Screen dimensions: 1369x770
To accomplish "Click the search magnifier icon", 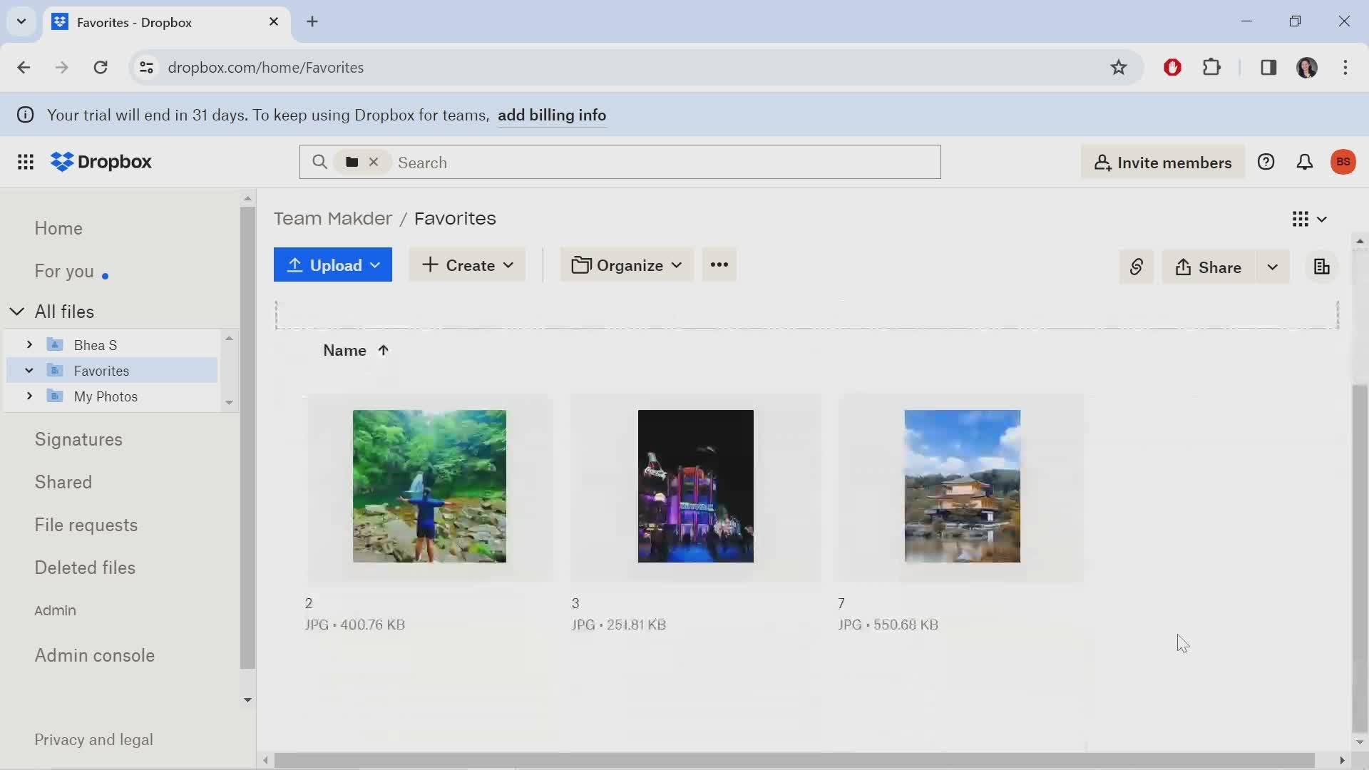I will point(319,163).
